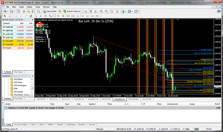Switch chart to Candlesticks icon
The width and height of the screenshot is (223, 132).
tap(91, 11)
